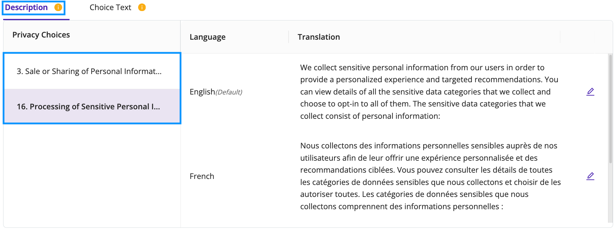Show info tooltip next to Choice Text tab

(142, 7)
